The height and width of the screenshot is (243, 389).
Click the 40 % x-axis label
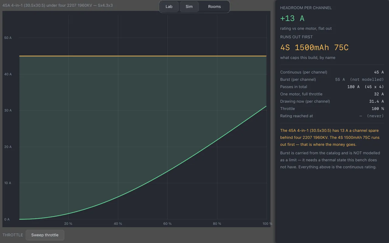point(118,224)
